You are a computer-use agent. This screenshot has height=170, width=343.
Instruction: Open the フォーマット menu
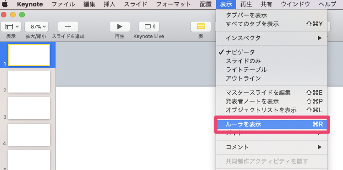(174, 4)
